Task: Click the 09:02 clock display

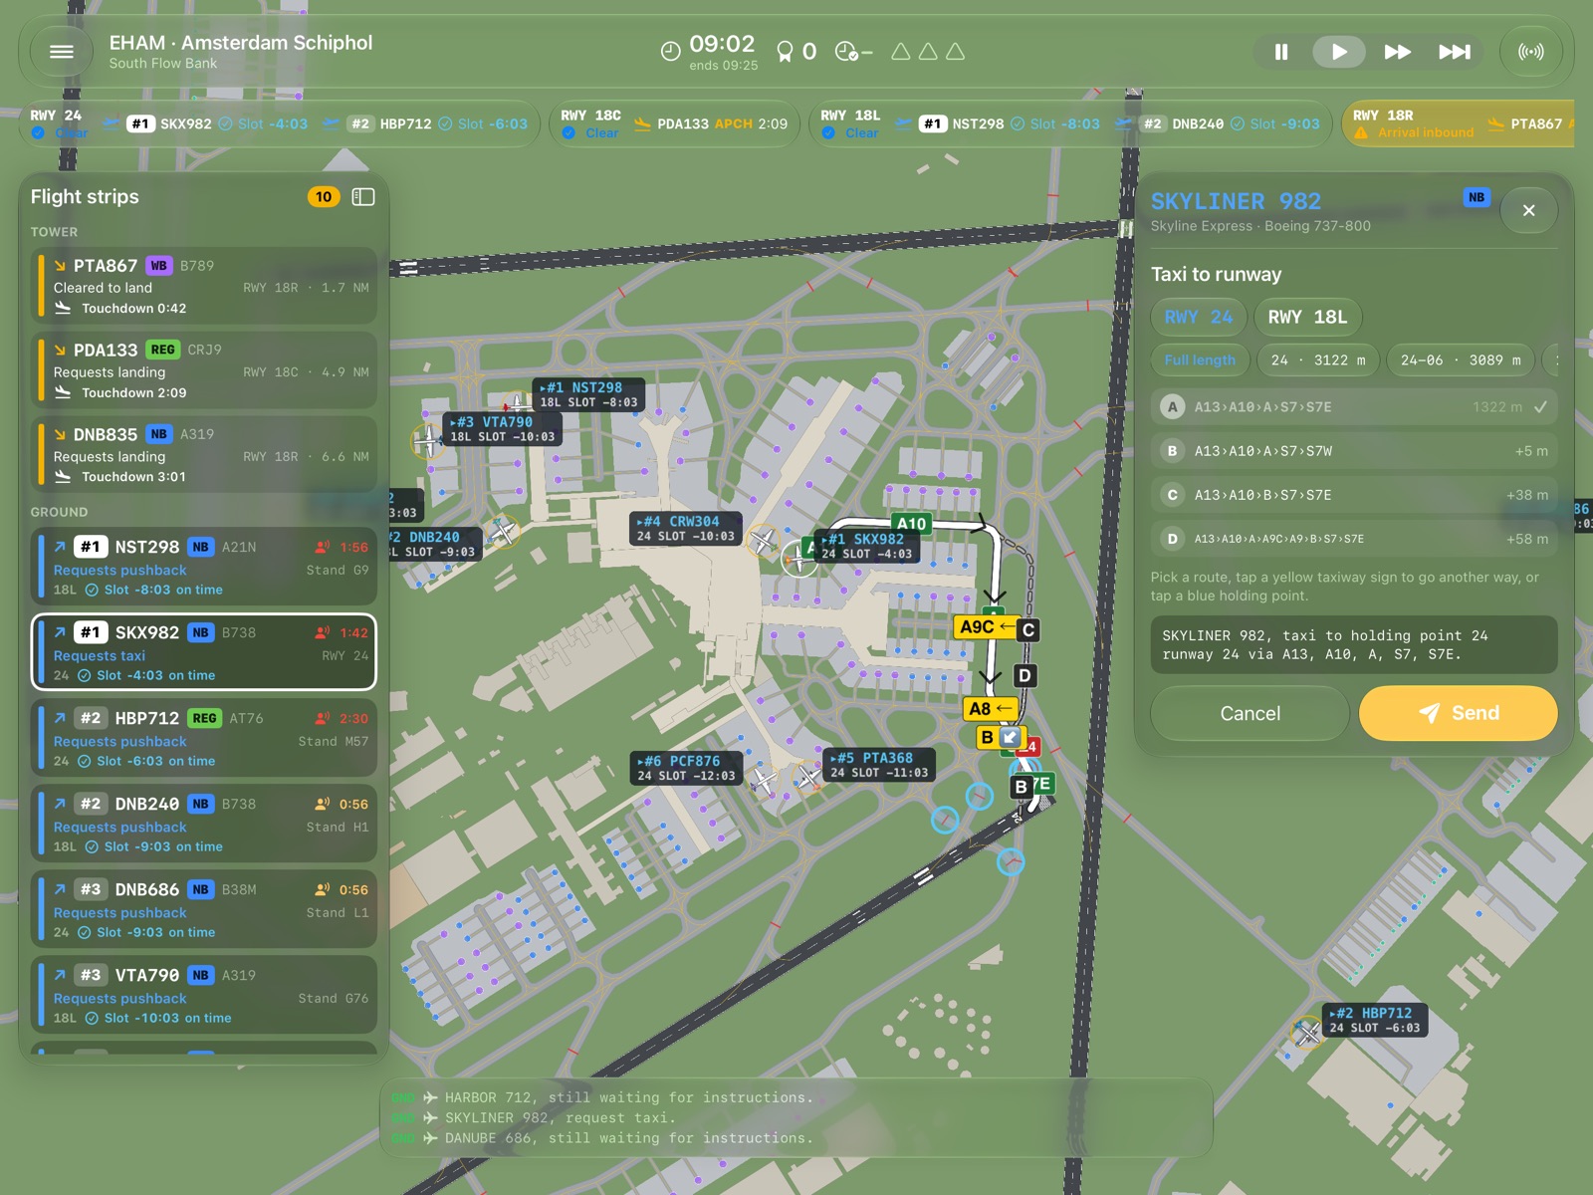Action: 722,44
